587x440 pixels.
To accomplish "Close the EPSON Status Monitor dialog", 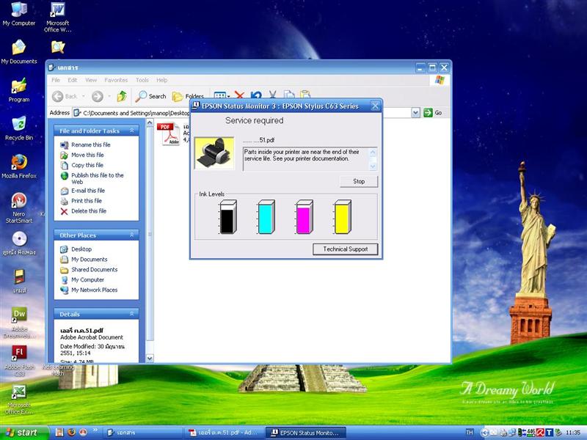I will [375, 106].
